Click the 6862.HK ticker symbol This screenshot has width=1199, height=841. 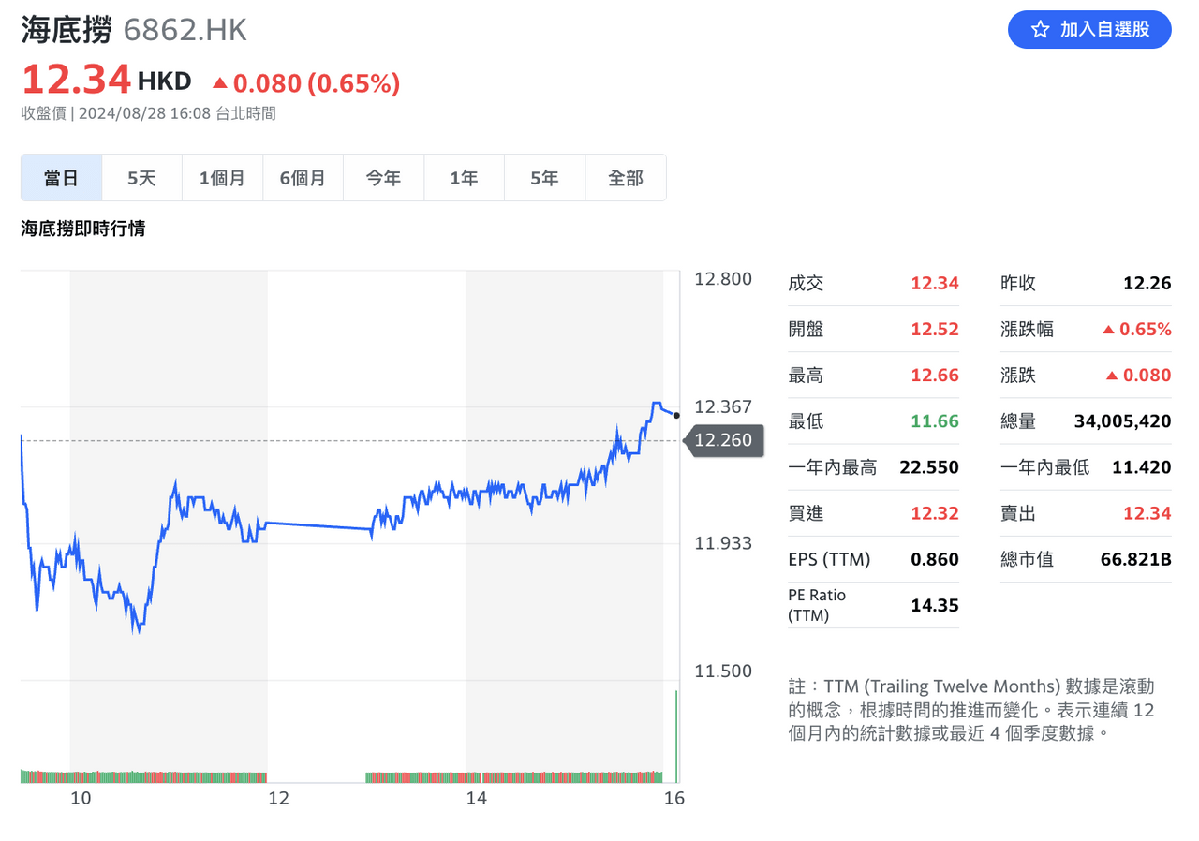point(185,30)
